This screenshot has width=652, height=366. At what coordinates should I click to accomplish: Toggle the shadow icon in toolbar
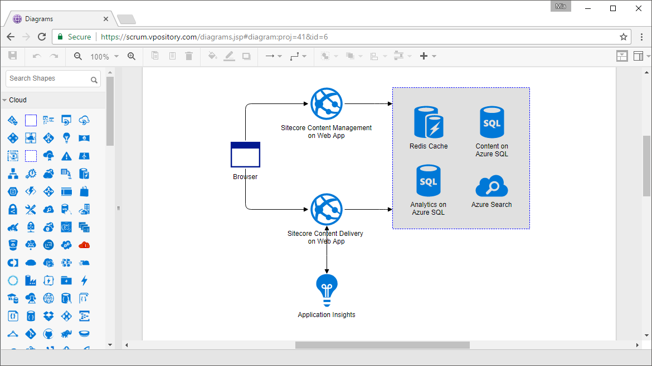tap(246, 56)
